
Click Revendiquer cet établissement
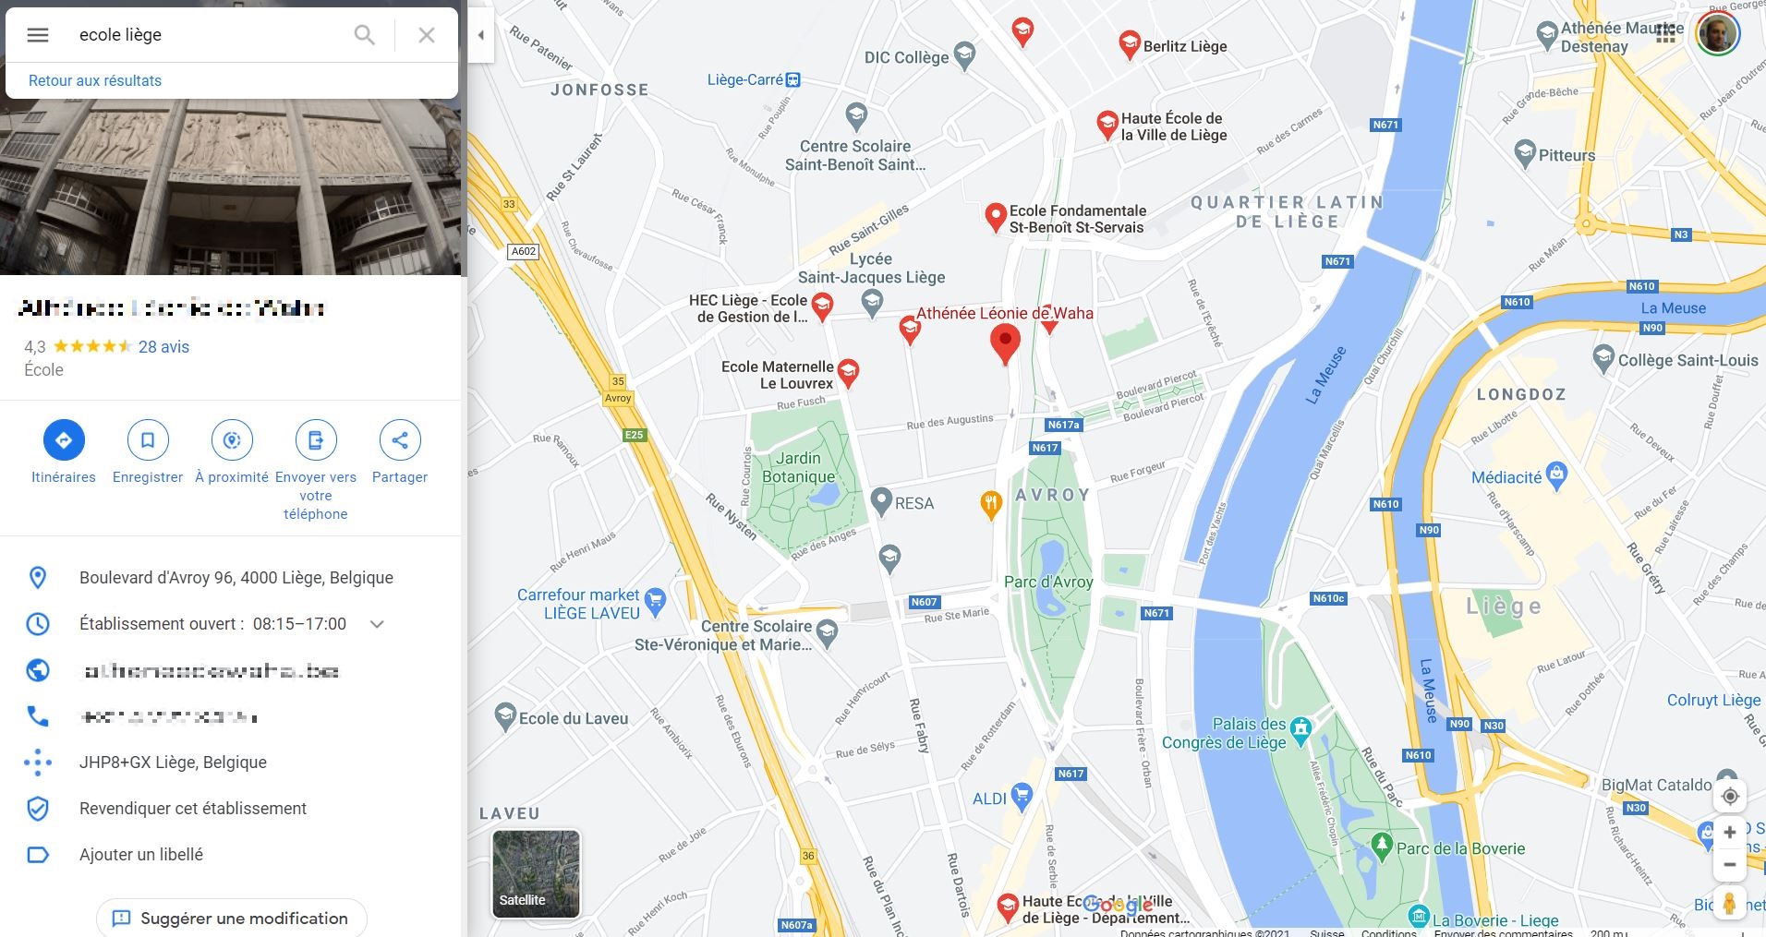[x=193, y=809]
